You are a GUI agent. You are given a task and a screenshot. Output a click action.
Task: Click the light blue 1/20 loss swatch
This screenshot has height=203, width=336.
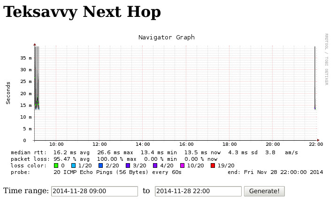click(x=74, y=165)
